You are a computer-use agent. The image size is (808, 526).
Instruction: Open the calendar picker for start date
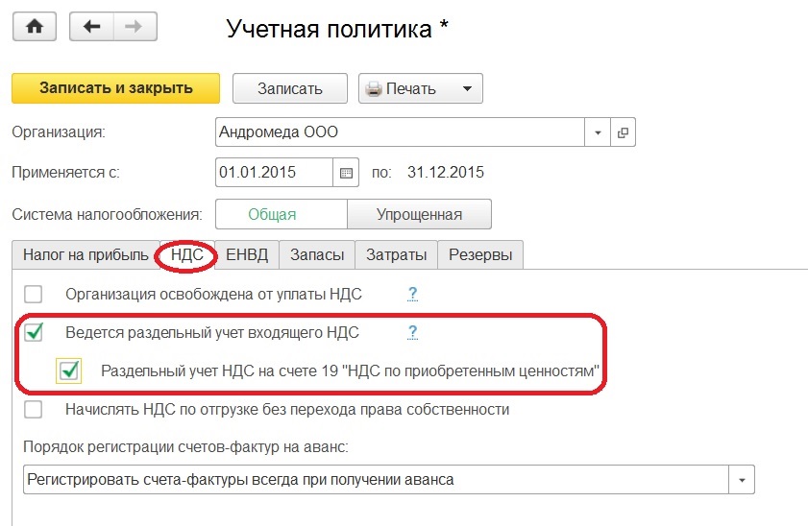click(x=346, y=173)
